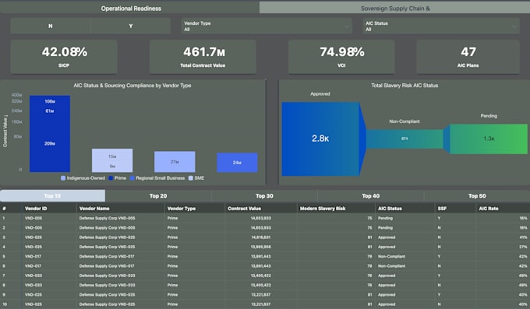Screen dimensions: 530x309
Task: Expand the AIC Status dropdown
Action: (441, 26)
